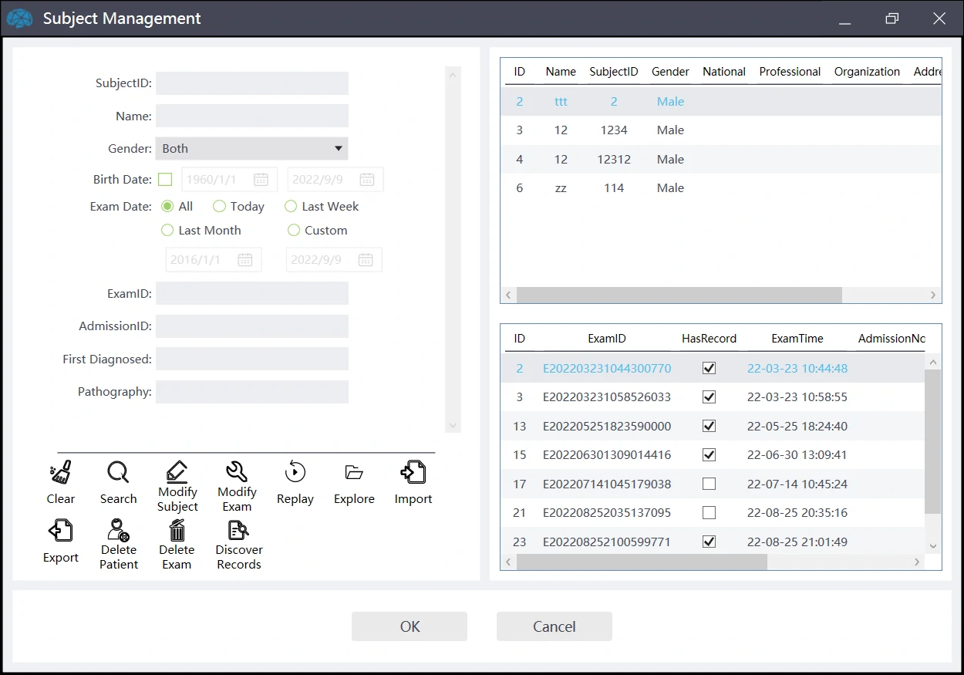The height and width of the screenshot is (675, 964).
Task: Click the Explore folder icon
Action: pyautogui.click(x=354, y=472)
